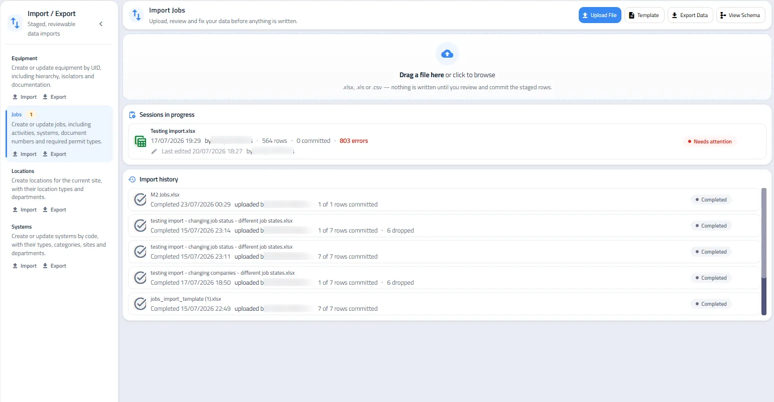The height and width of the screenshot is (402, 774).
Task: Click the pencil icon beside Last edited
Action: [x=154, y=151]
